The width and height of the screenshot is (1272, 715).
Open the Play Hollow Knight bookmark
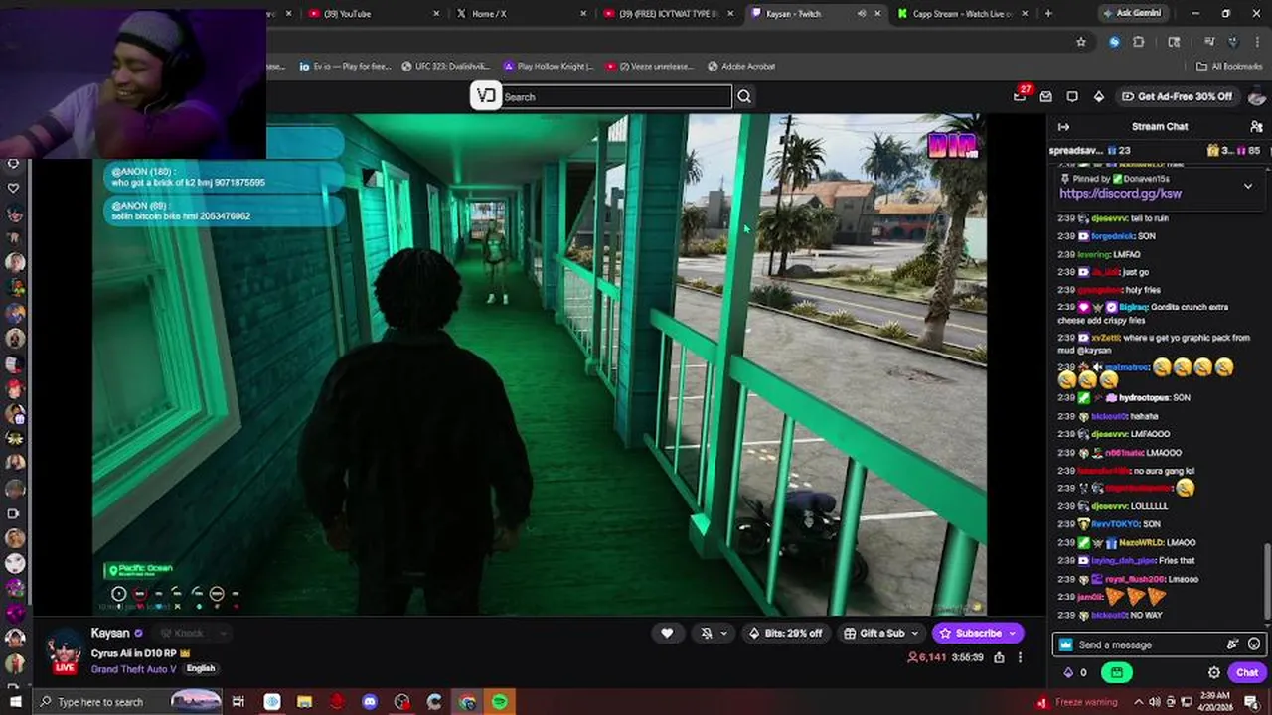tap(549, 67)
